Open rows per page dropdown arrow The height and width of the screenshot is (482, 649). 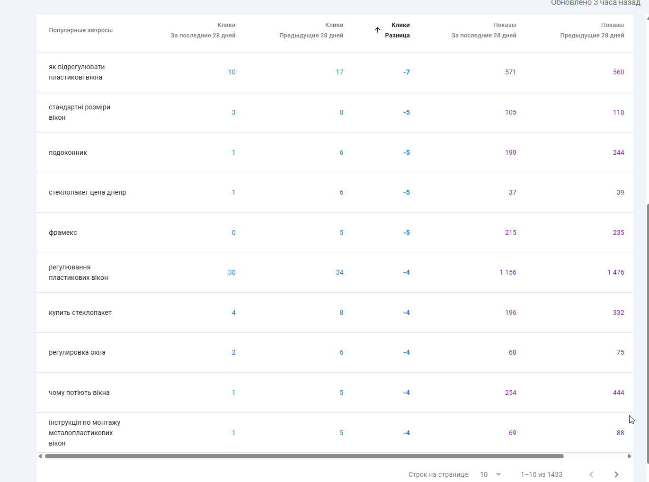point(498,474)
